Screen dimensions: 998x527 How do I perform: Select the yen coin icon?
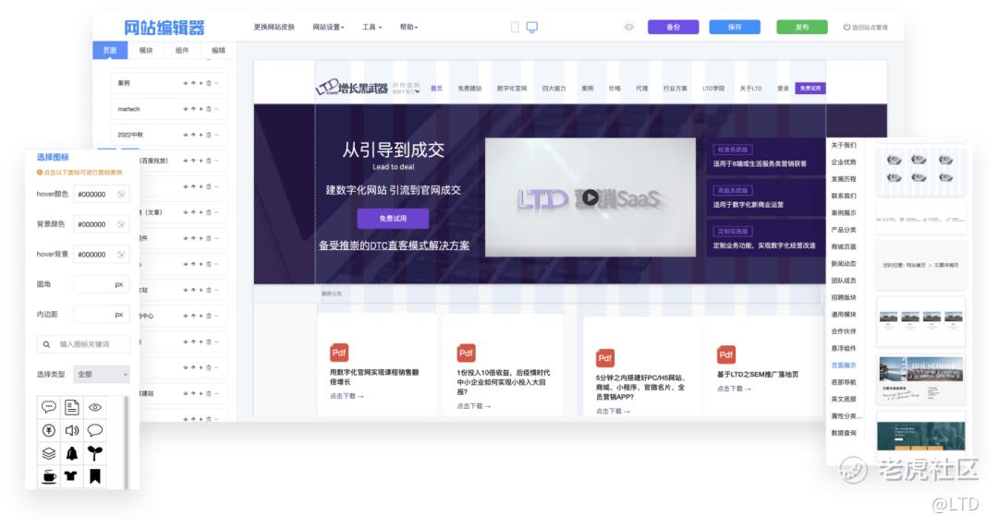click(48, 430)
